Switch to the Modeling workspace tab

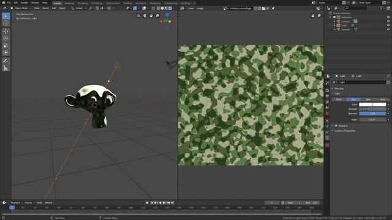[x=69, y=3]
